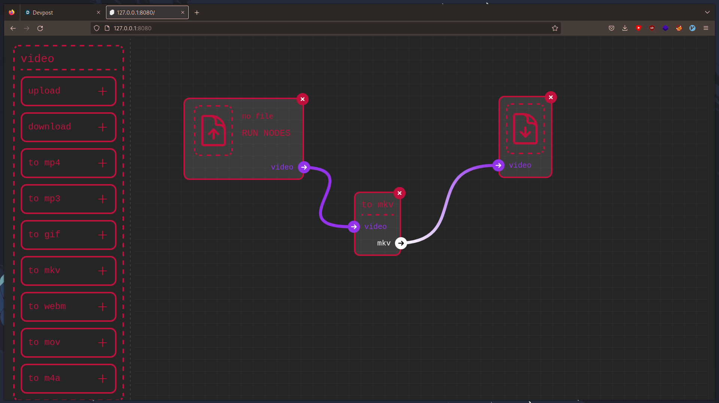Click the upload node's video output port

pyautogui.click(x=304, y=167)
